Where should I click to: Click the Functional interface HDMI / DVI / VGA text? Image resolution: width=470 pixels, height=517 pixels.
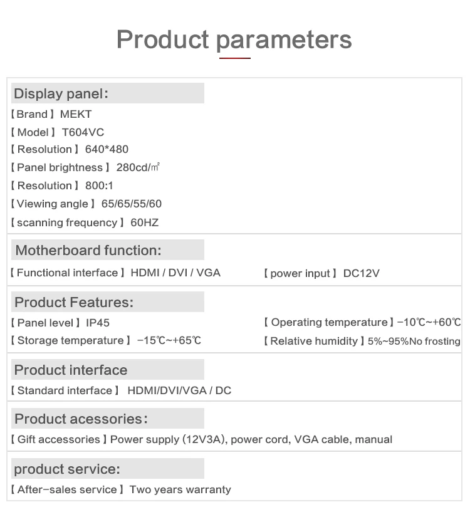(x=115, y=273)
